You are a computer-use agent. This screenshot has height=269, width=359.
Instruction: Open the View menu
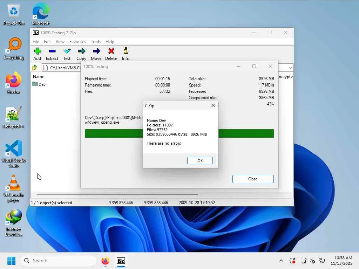point(60,42)
